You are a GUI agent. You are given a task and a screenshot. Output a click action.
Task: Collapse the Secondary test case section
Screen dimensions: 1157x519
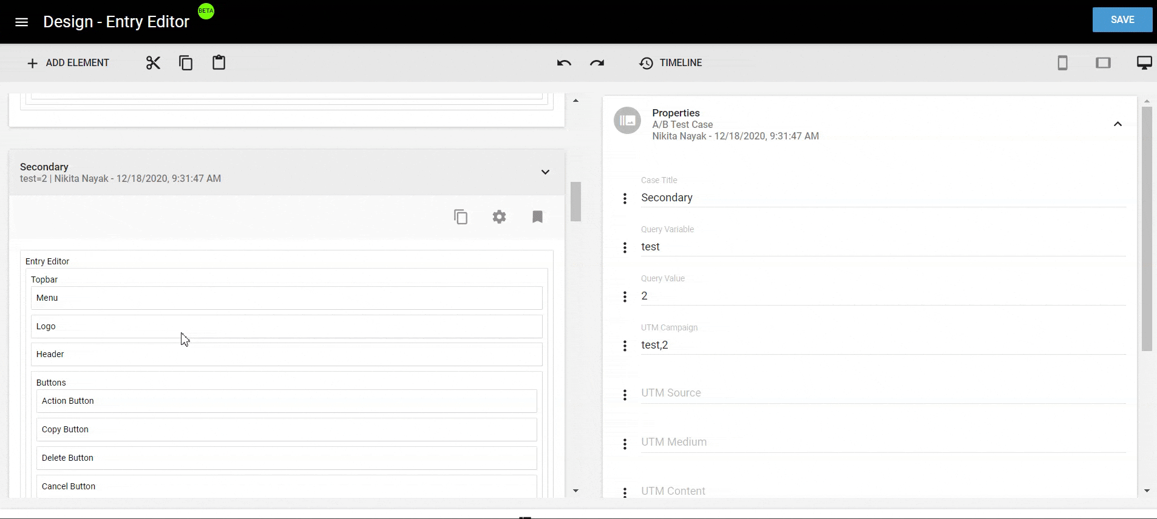(545, 172)
